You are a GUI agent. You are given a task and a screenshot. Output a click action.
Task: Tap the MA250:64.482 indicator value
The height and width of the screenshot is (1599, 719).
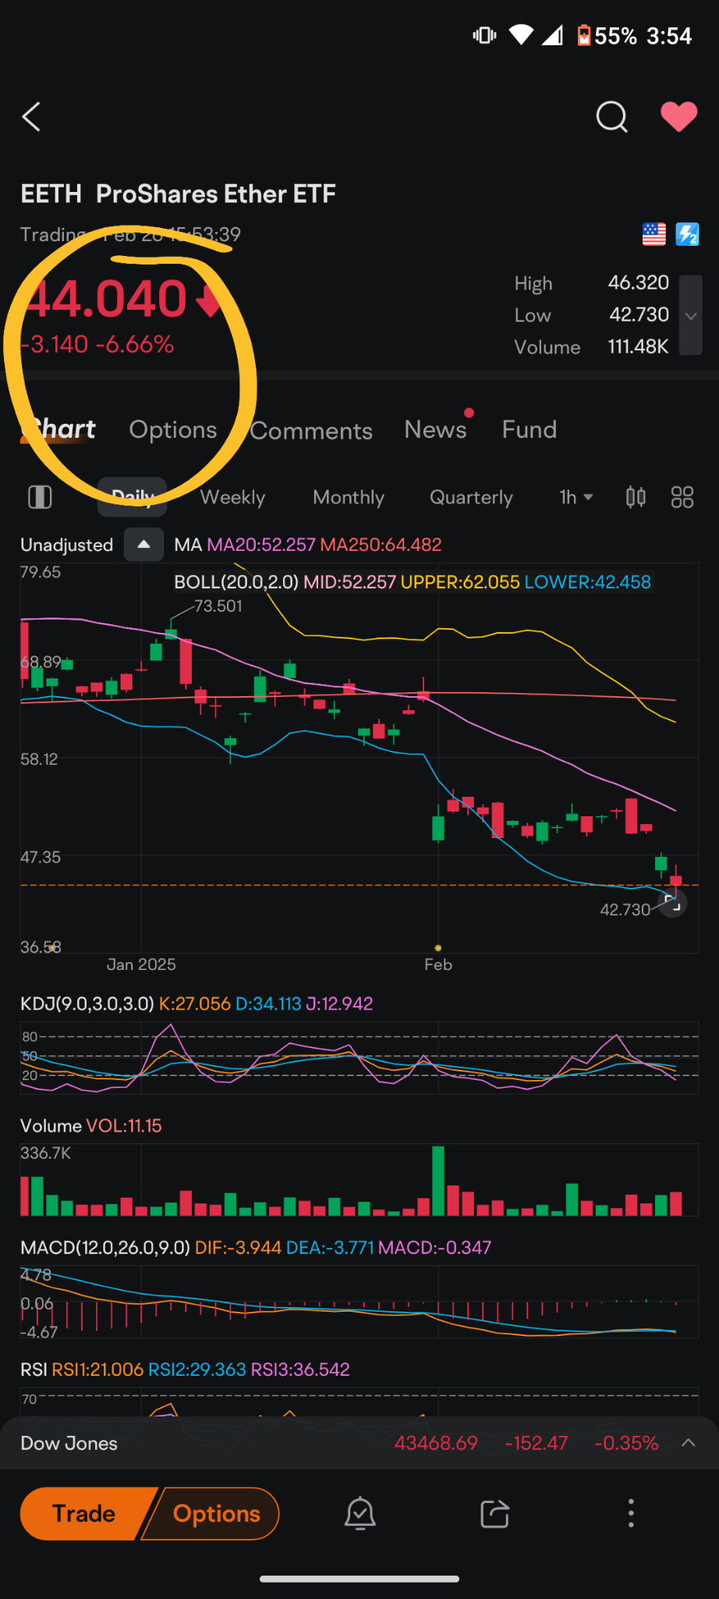pos(381,545)
